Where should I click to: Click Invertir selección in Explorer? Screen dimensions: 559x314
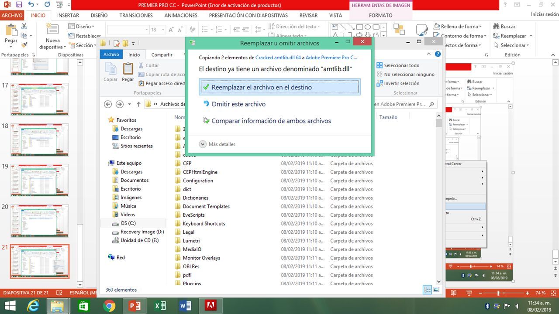click(x=398, y=83)
